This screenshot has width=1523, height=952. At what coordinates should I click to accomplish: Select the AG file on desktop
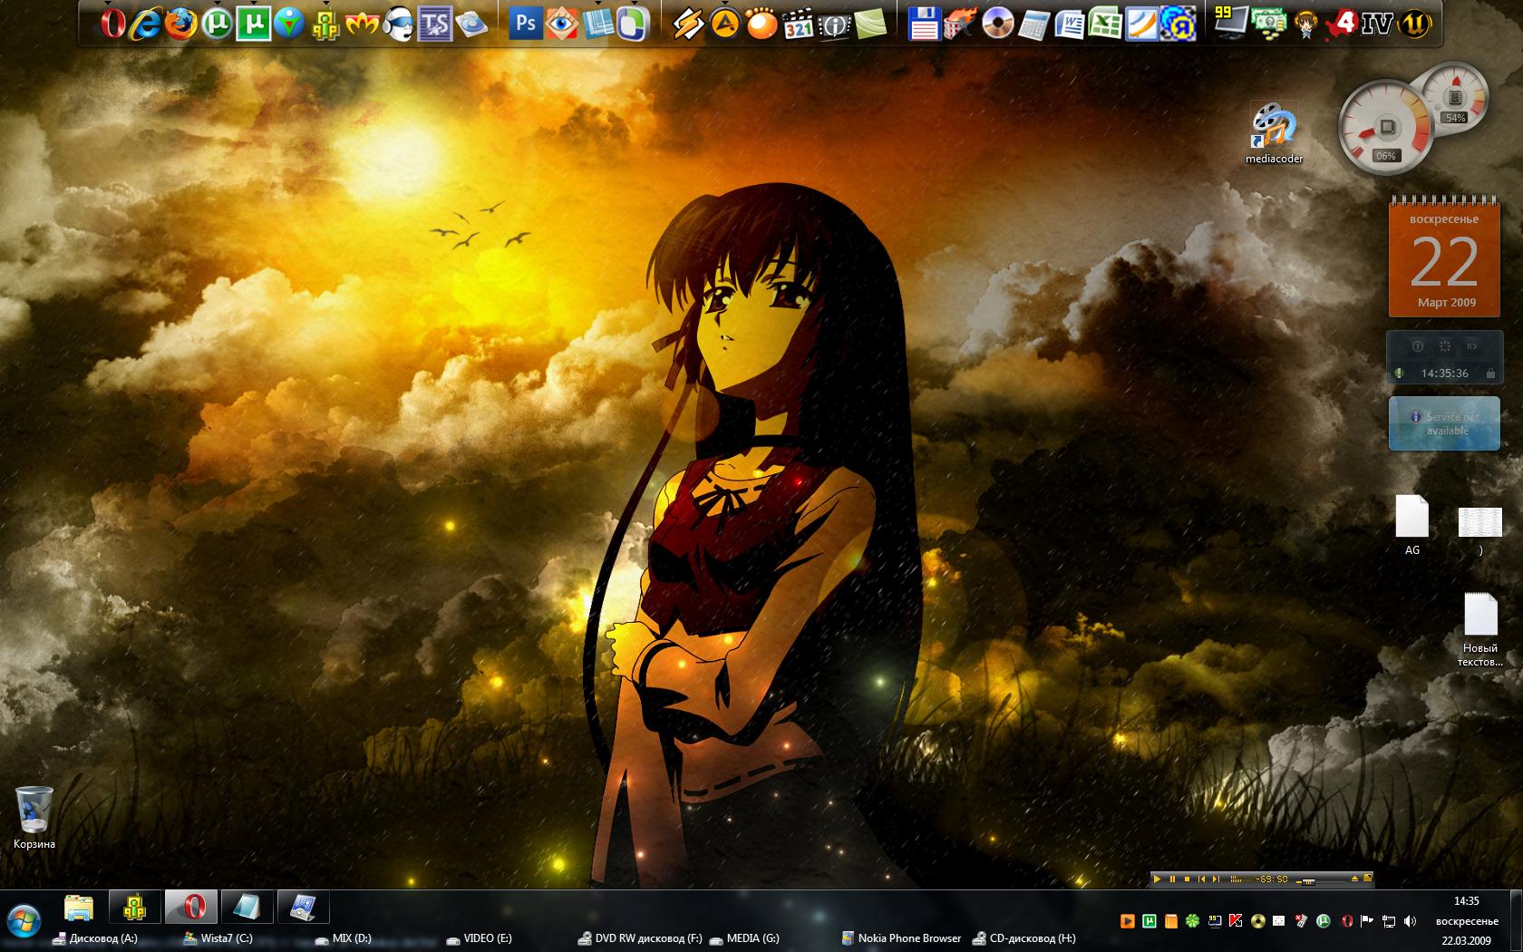click(1411, 525)
